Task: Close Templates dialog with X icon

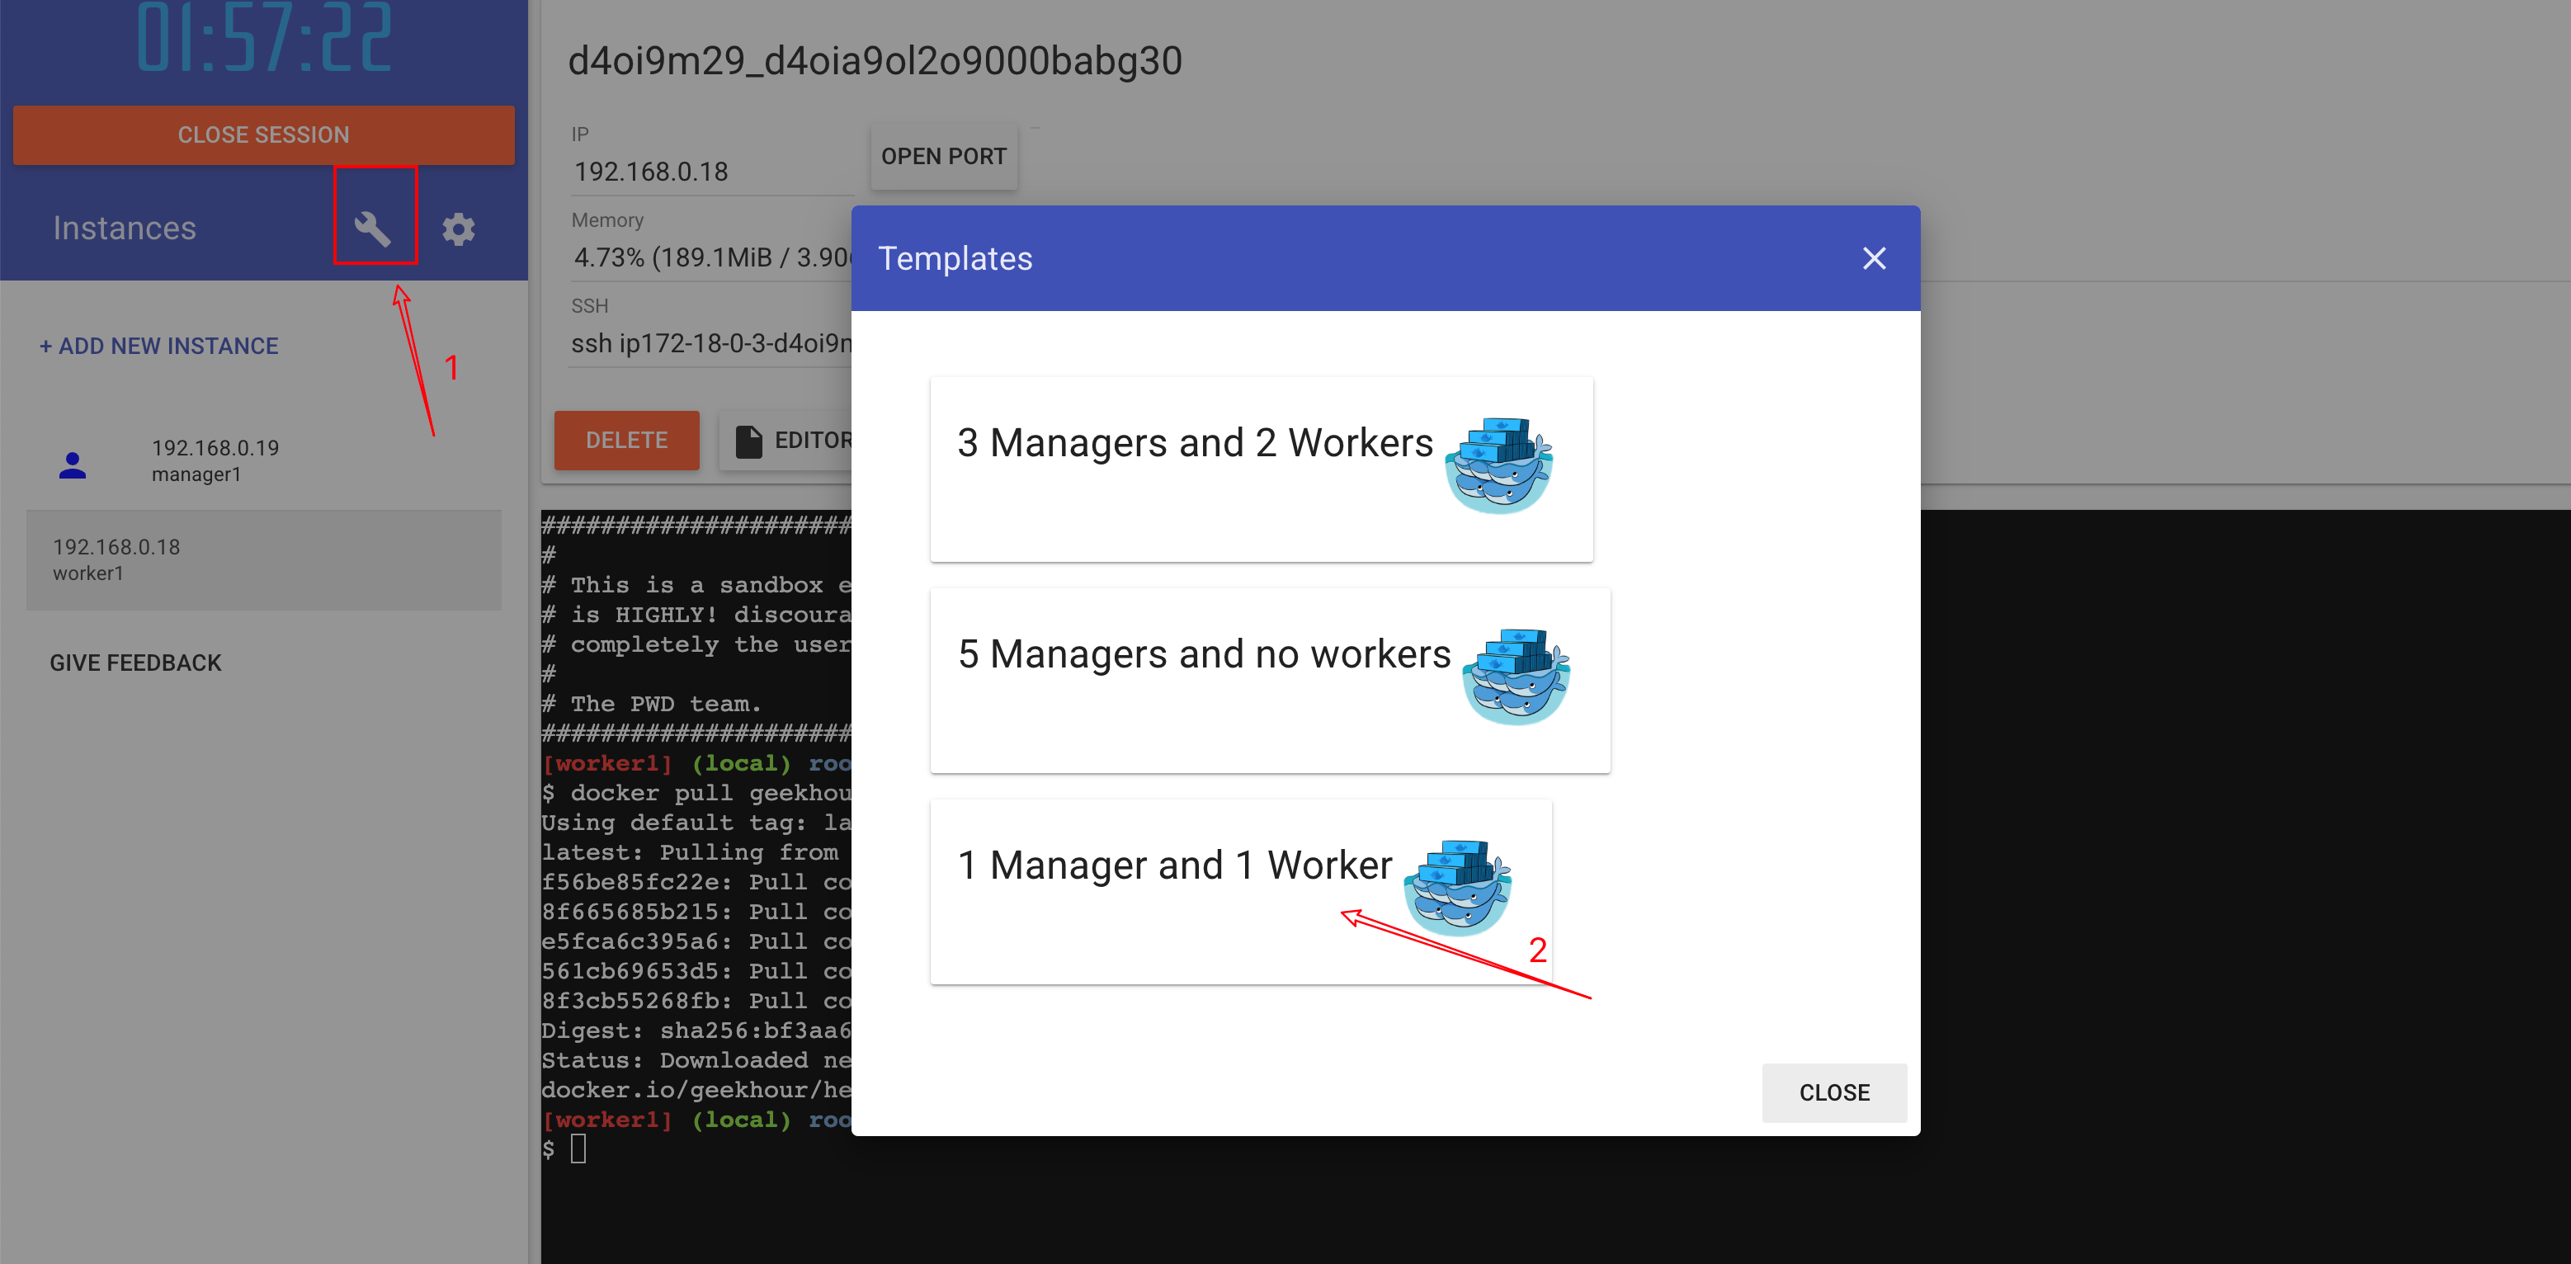Action: coord(1873,258)
